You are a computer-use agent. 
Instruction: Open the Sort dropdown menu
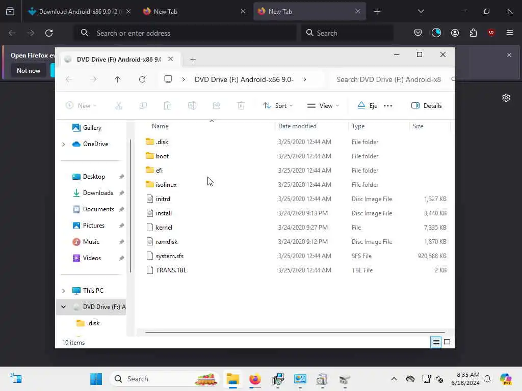pos(278,106)
